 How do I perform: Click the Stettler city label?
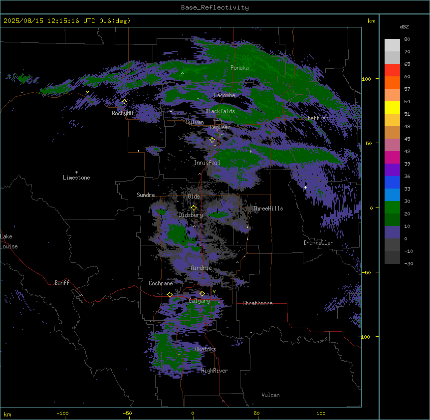[x=316, y=118]
